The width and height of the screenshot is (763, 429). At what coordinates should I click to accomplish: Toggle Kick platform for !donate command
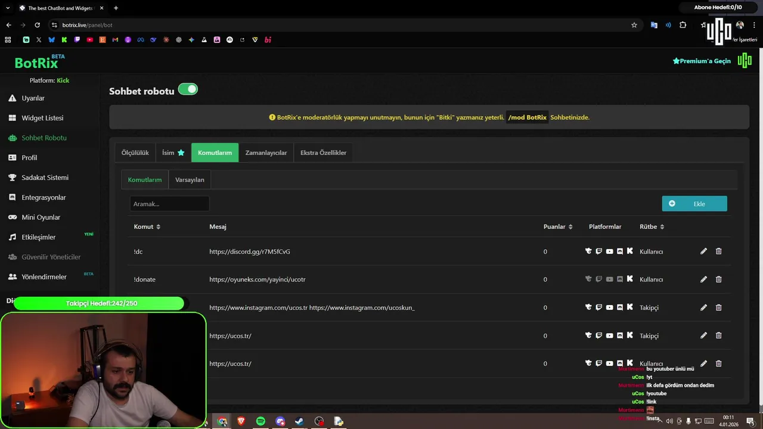pos(629,279)
